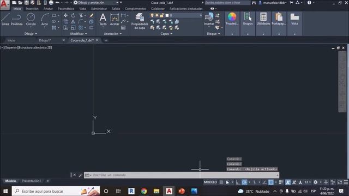
Task: Open the Presentación1 layout tab
Action: coord(31,181)
